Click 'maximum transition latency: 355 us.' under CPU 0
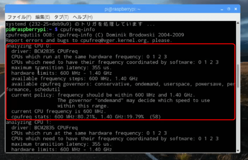The height and width of the screenshot is (160, 248). (x=61, y=68)
